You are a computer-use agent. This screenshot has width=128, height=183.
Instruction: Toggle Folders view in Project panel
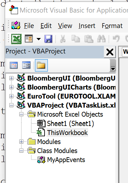click(41, 65)
